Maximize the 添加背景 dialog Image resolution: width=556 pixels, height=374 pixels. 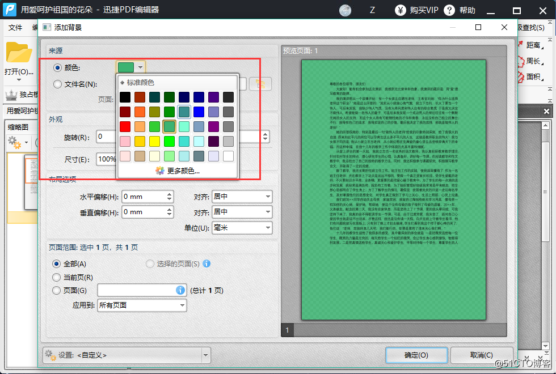tap(478, 27)
